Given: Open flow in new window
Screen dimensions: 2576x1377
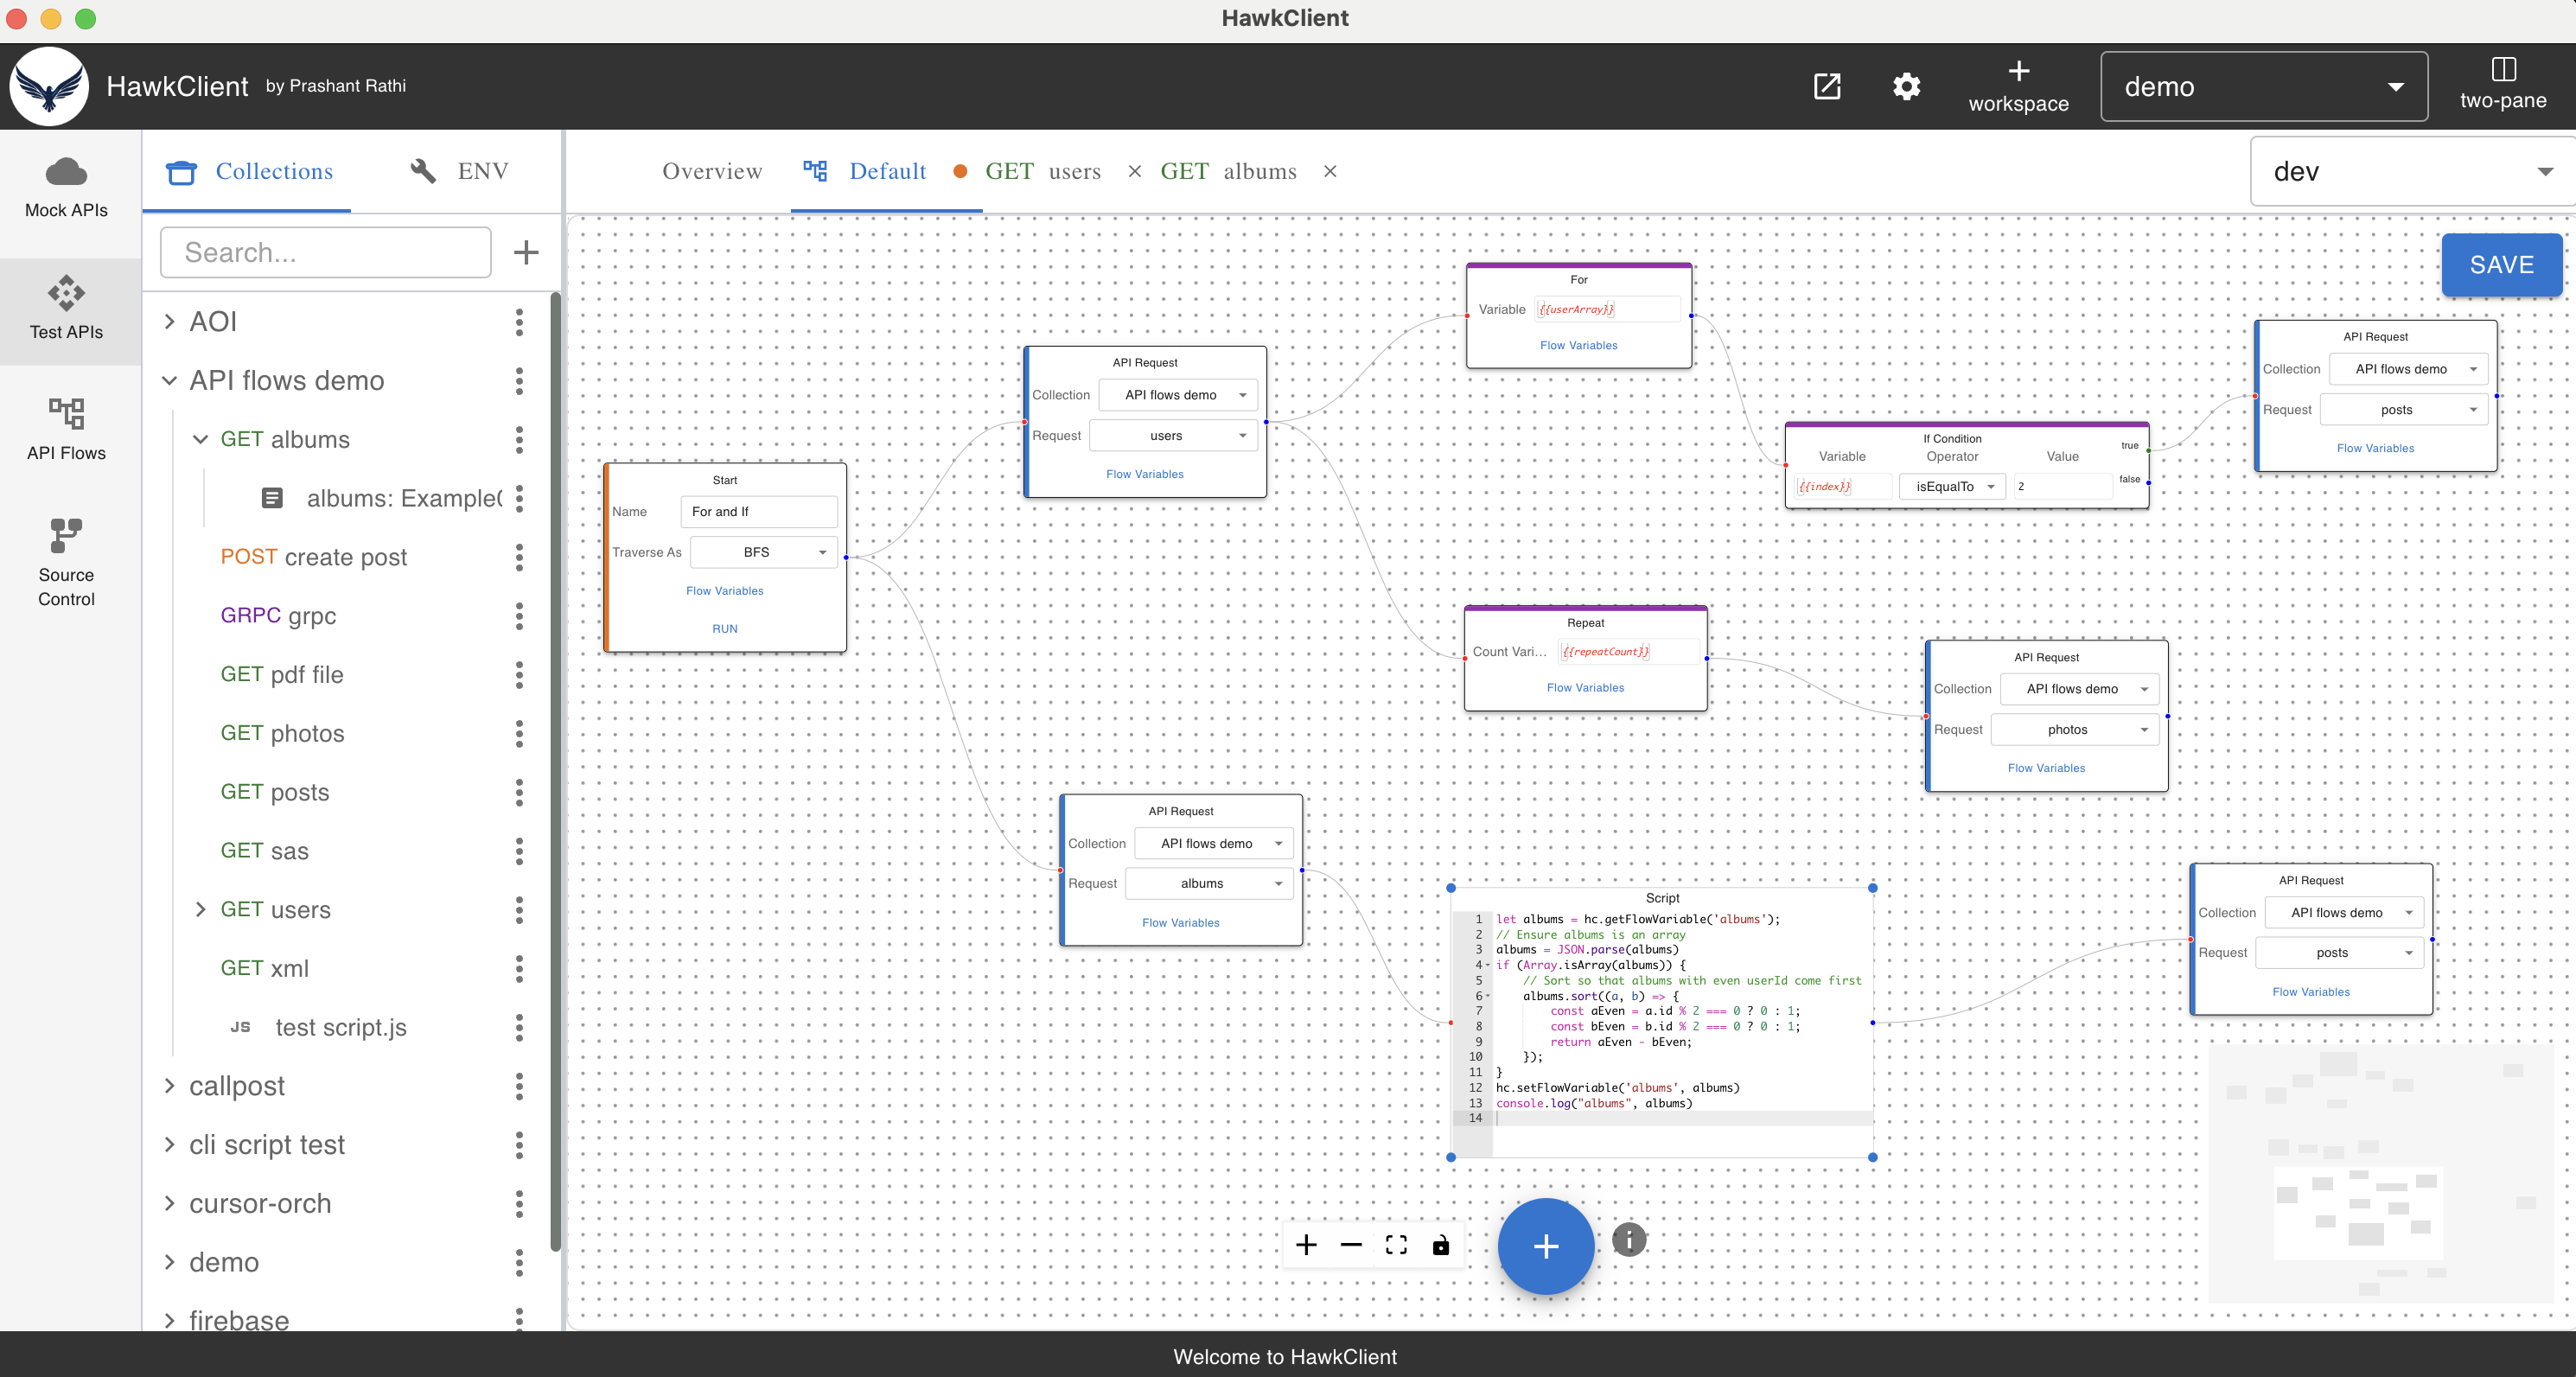Looking at the screenshot, I should [1827, 86].
